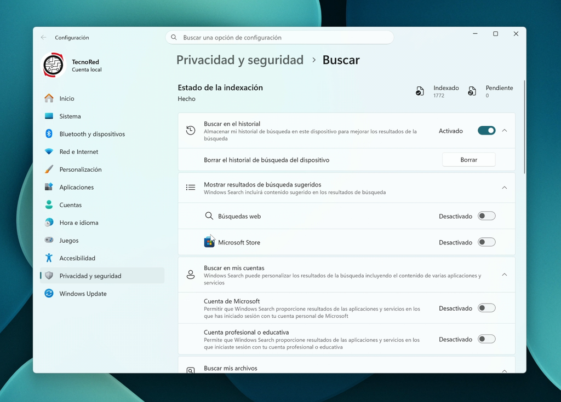Open Cuentas settings
Screen dimensions: 561x402
102,205
